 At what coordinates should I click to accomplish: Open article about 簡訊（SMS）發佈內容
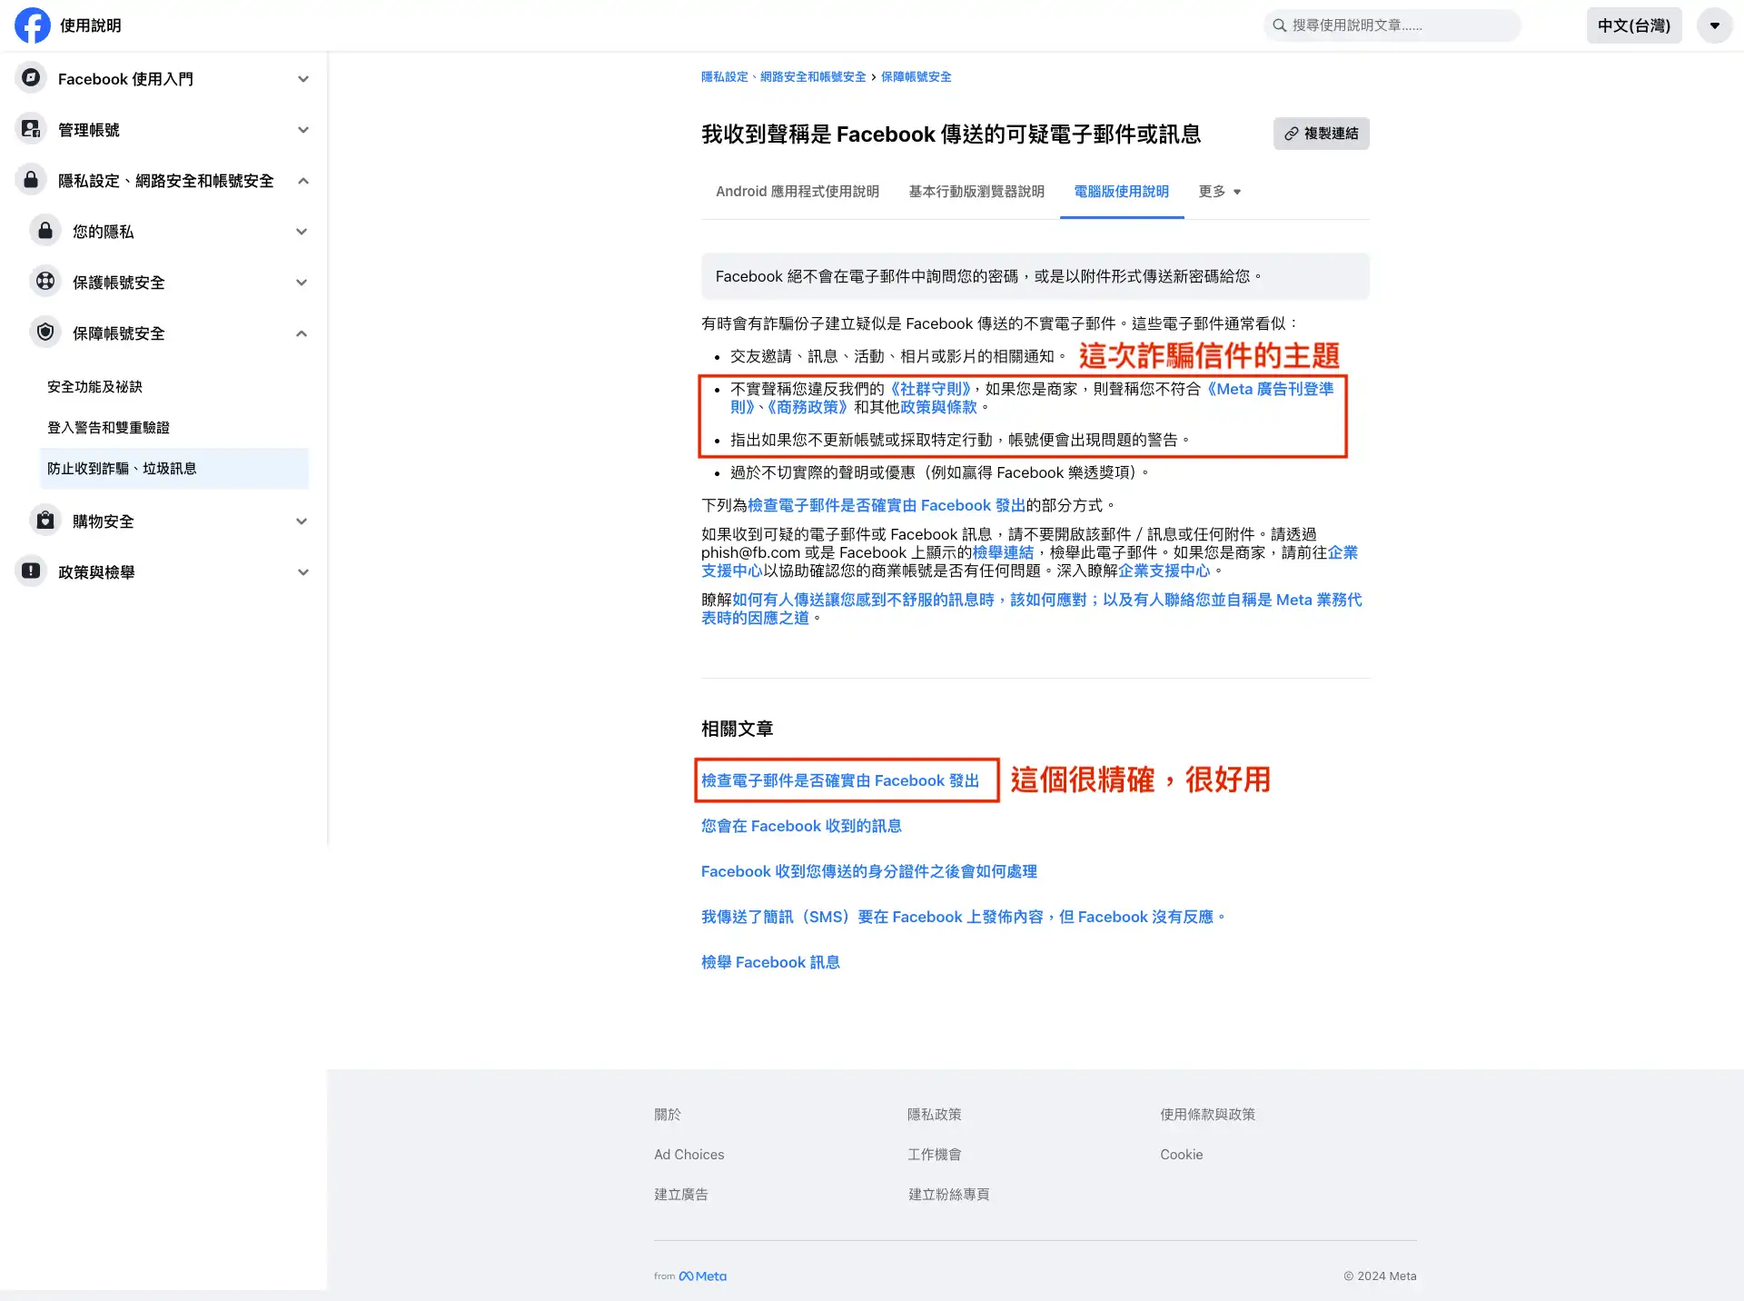(963, 917)
